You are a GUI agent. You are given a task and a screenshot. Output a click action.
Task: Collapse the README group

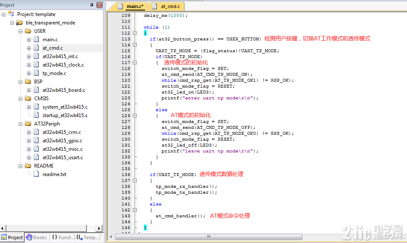point(20,166)
